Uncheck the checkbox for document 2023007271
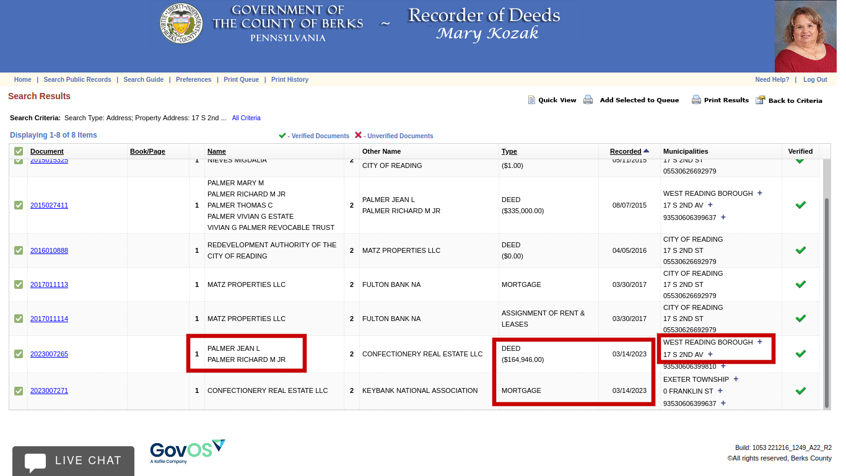Screen dimensions: 846x476 19,390
